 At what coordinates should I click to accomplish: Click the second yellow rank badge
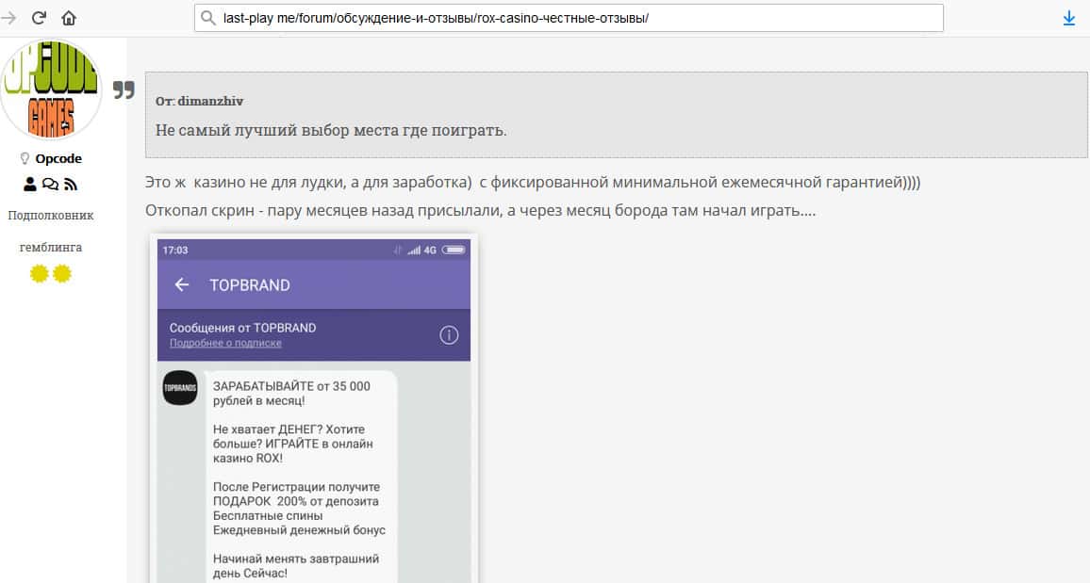click(x=62, y=274)
